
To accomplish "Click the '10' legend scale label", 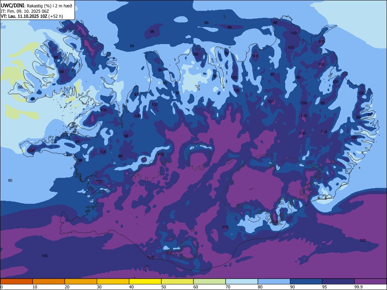I will [x=35, y=287].
